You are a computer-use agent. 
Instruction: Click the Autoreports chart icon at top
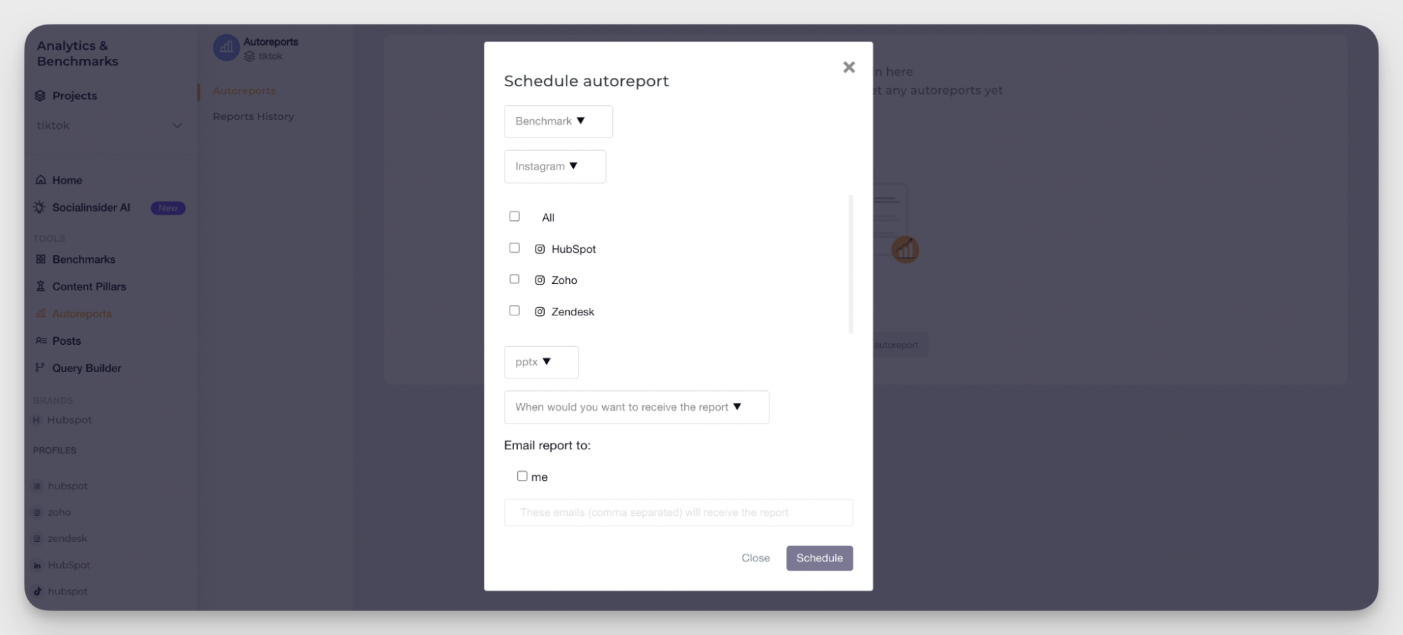point(226,47)
